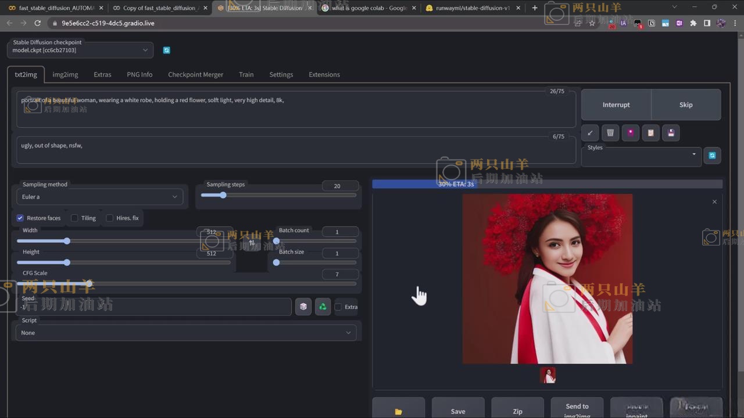Click the arrow icon to read generation parameters
744x418 pixels.
590,133
